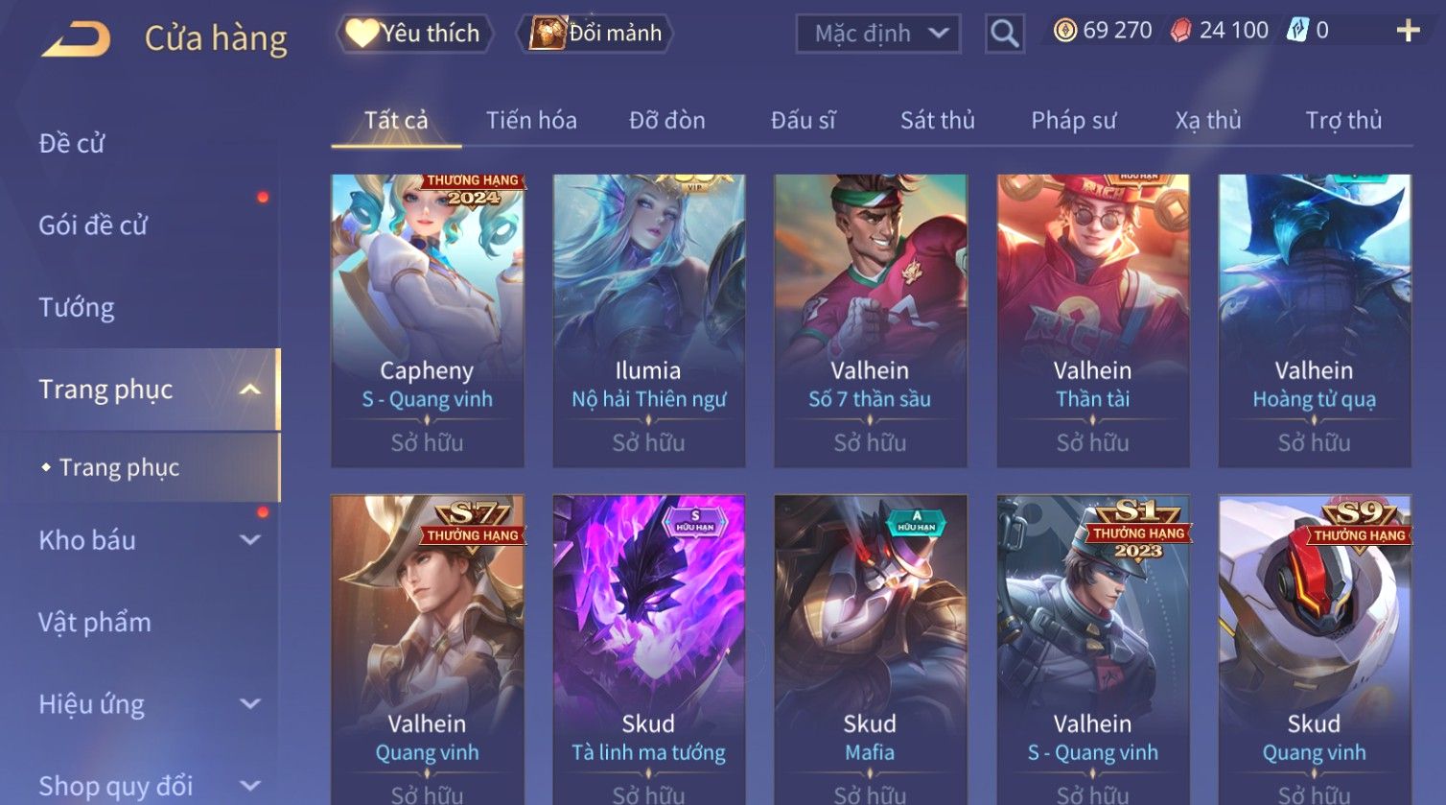Switch to the Sát thủ tab
1446x805 pixels.
pyautogui.click(x=937, y=120)
